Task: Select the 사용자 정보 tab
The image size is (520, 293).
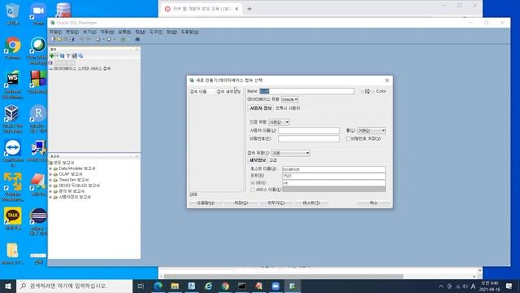Action: (261, 108)
